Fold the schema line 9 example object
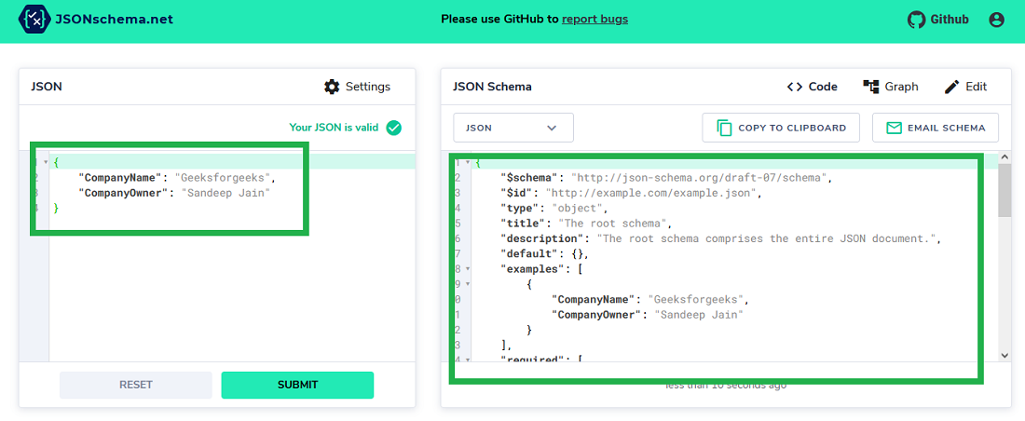Image resolution: width=1025 pixels, height=421 pixels. [468, 284]
